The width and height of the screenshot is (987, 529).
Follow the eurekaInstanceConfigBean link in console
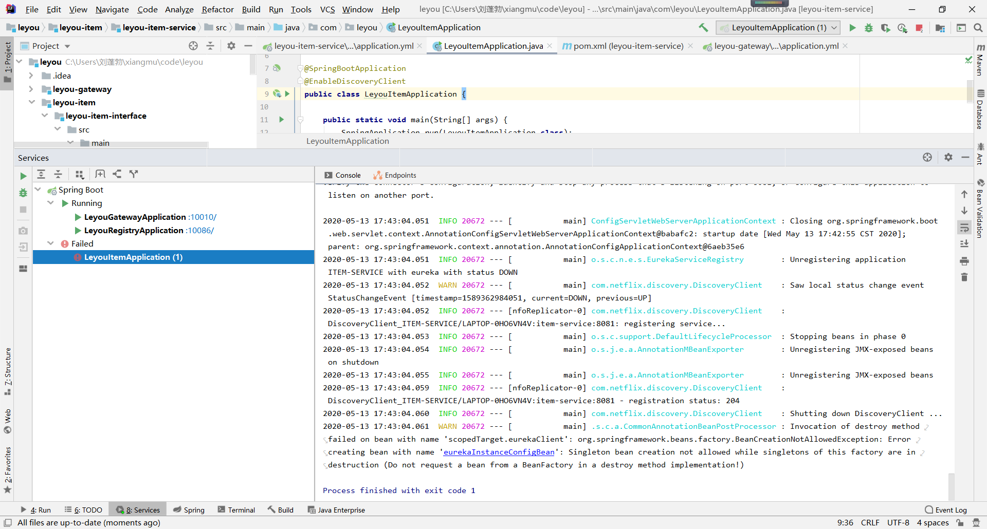499,452
